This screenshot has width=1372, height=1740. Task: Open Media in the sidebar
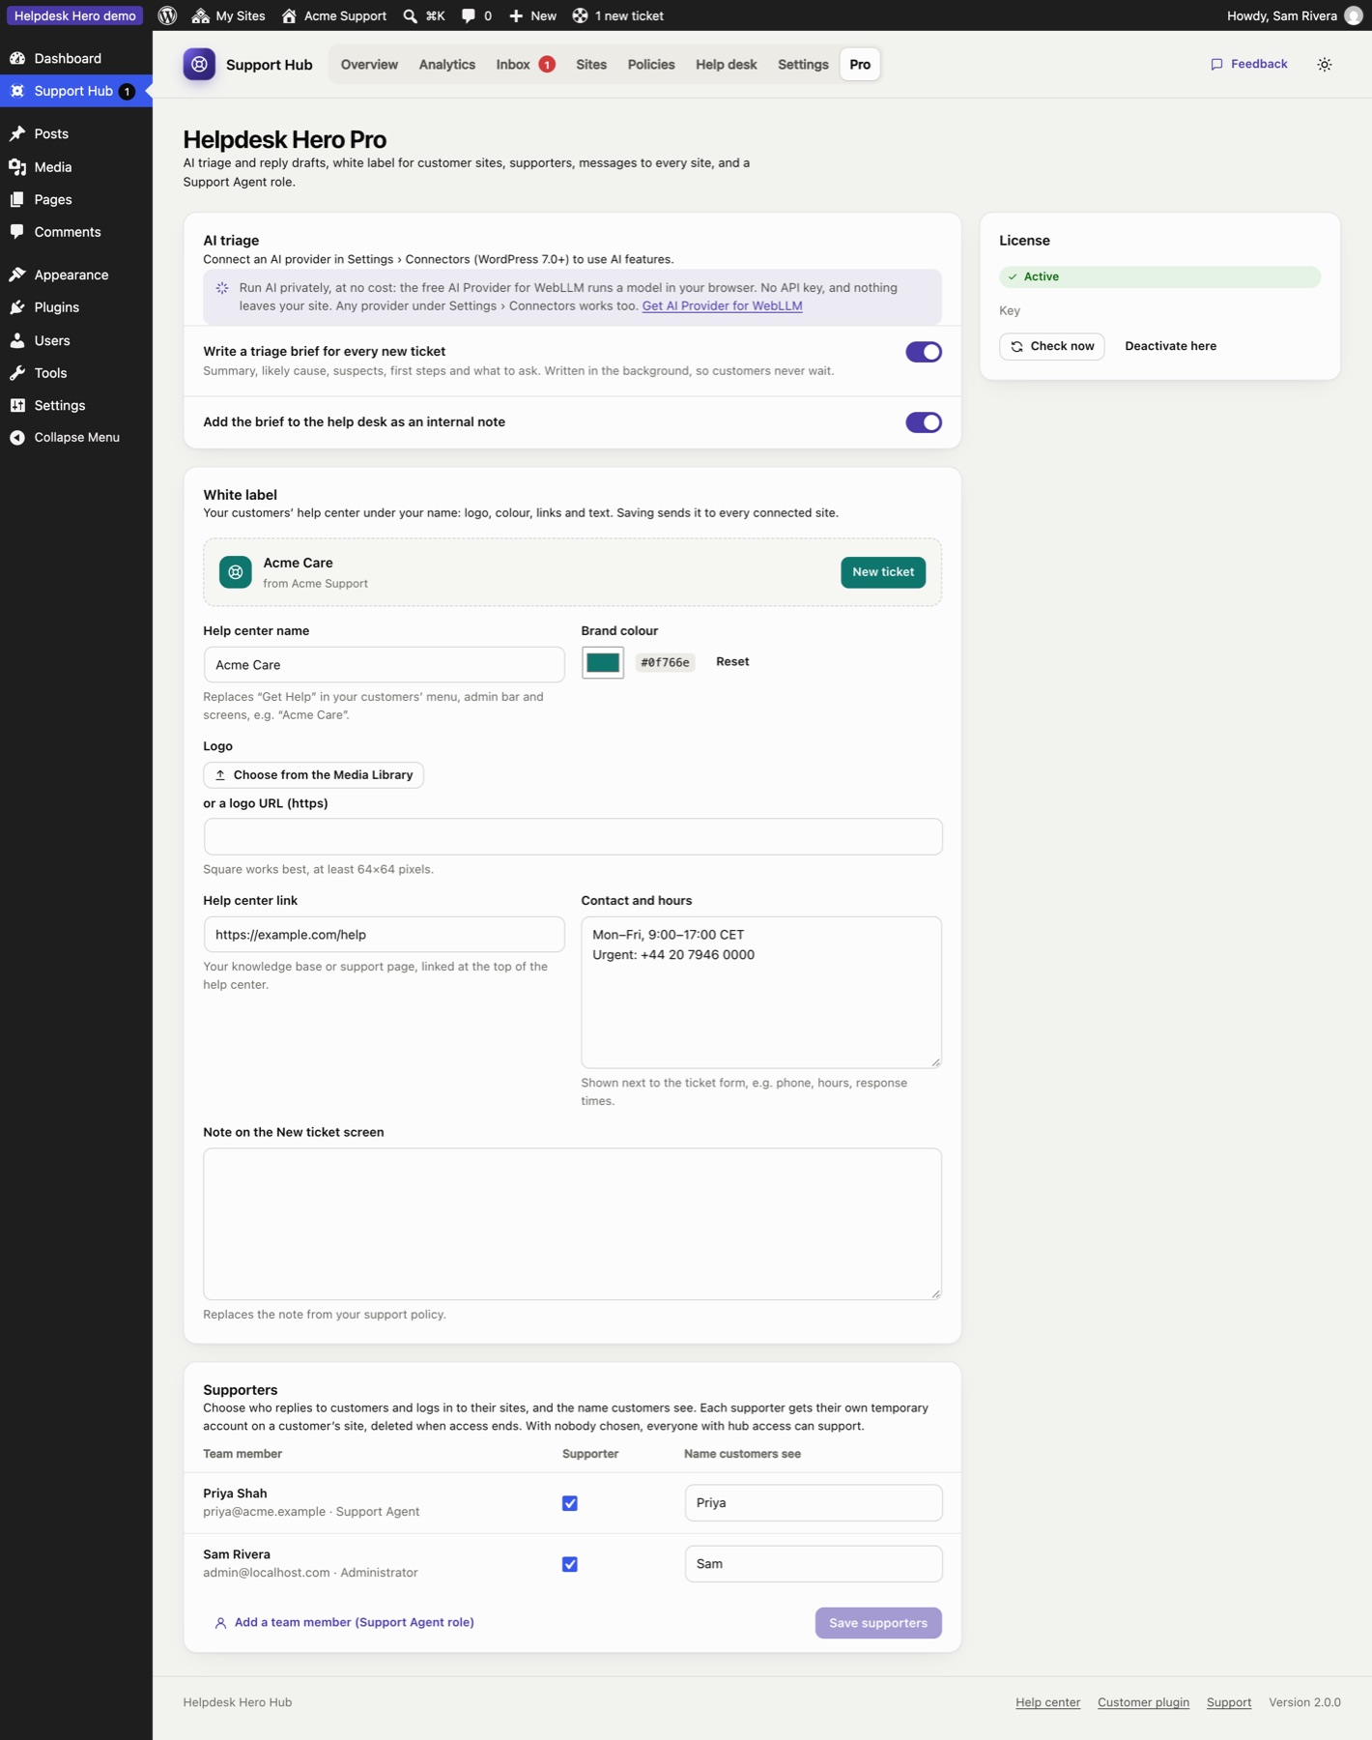click(75, 167)
